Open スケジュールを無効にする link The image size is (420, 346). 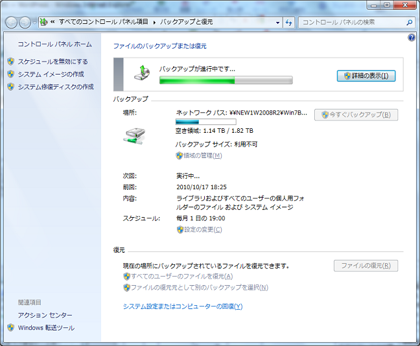(52, 62)
